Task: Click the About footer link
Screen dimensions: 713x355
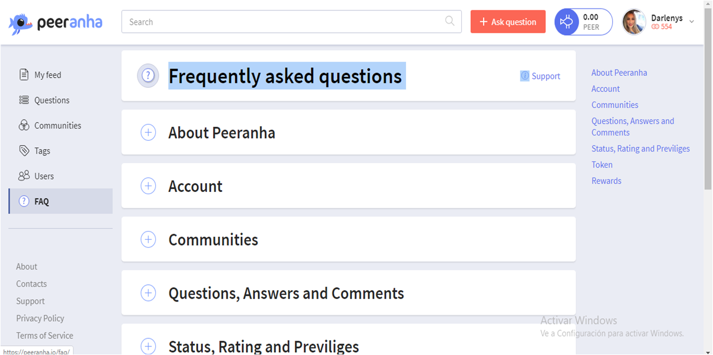Action: 26,267
